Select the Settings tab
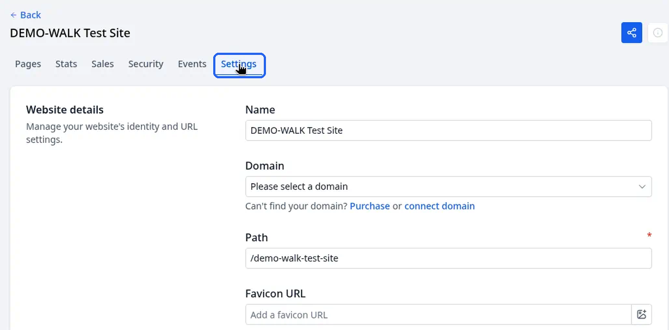Image resolution: width=669 pixels, height=330 pixels. tap(239, 65)
